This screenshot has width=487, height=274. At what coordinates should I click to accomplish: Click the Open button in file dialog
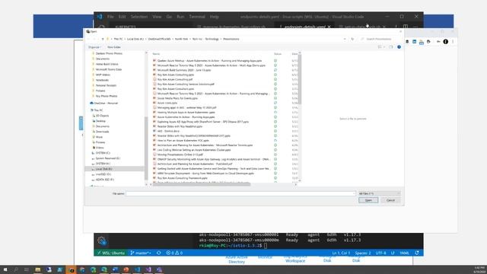[368, 200]
